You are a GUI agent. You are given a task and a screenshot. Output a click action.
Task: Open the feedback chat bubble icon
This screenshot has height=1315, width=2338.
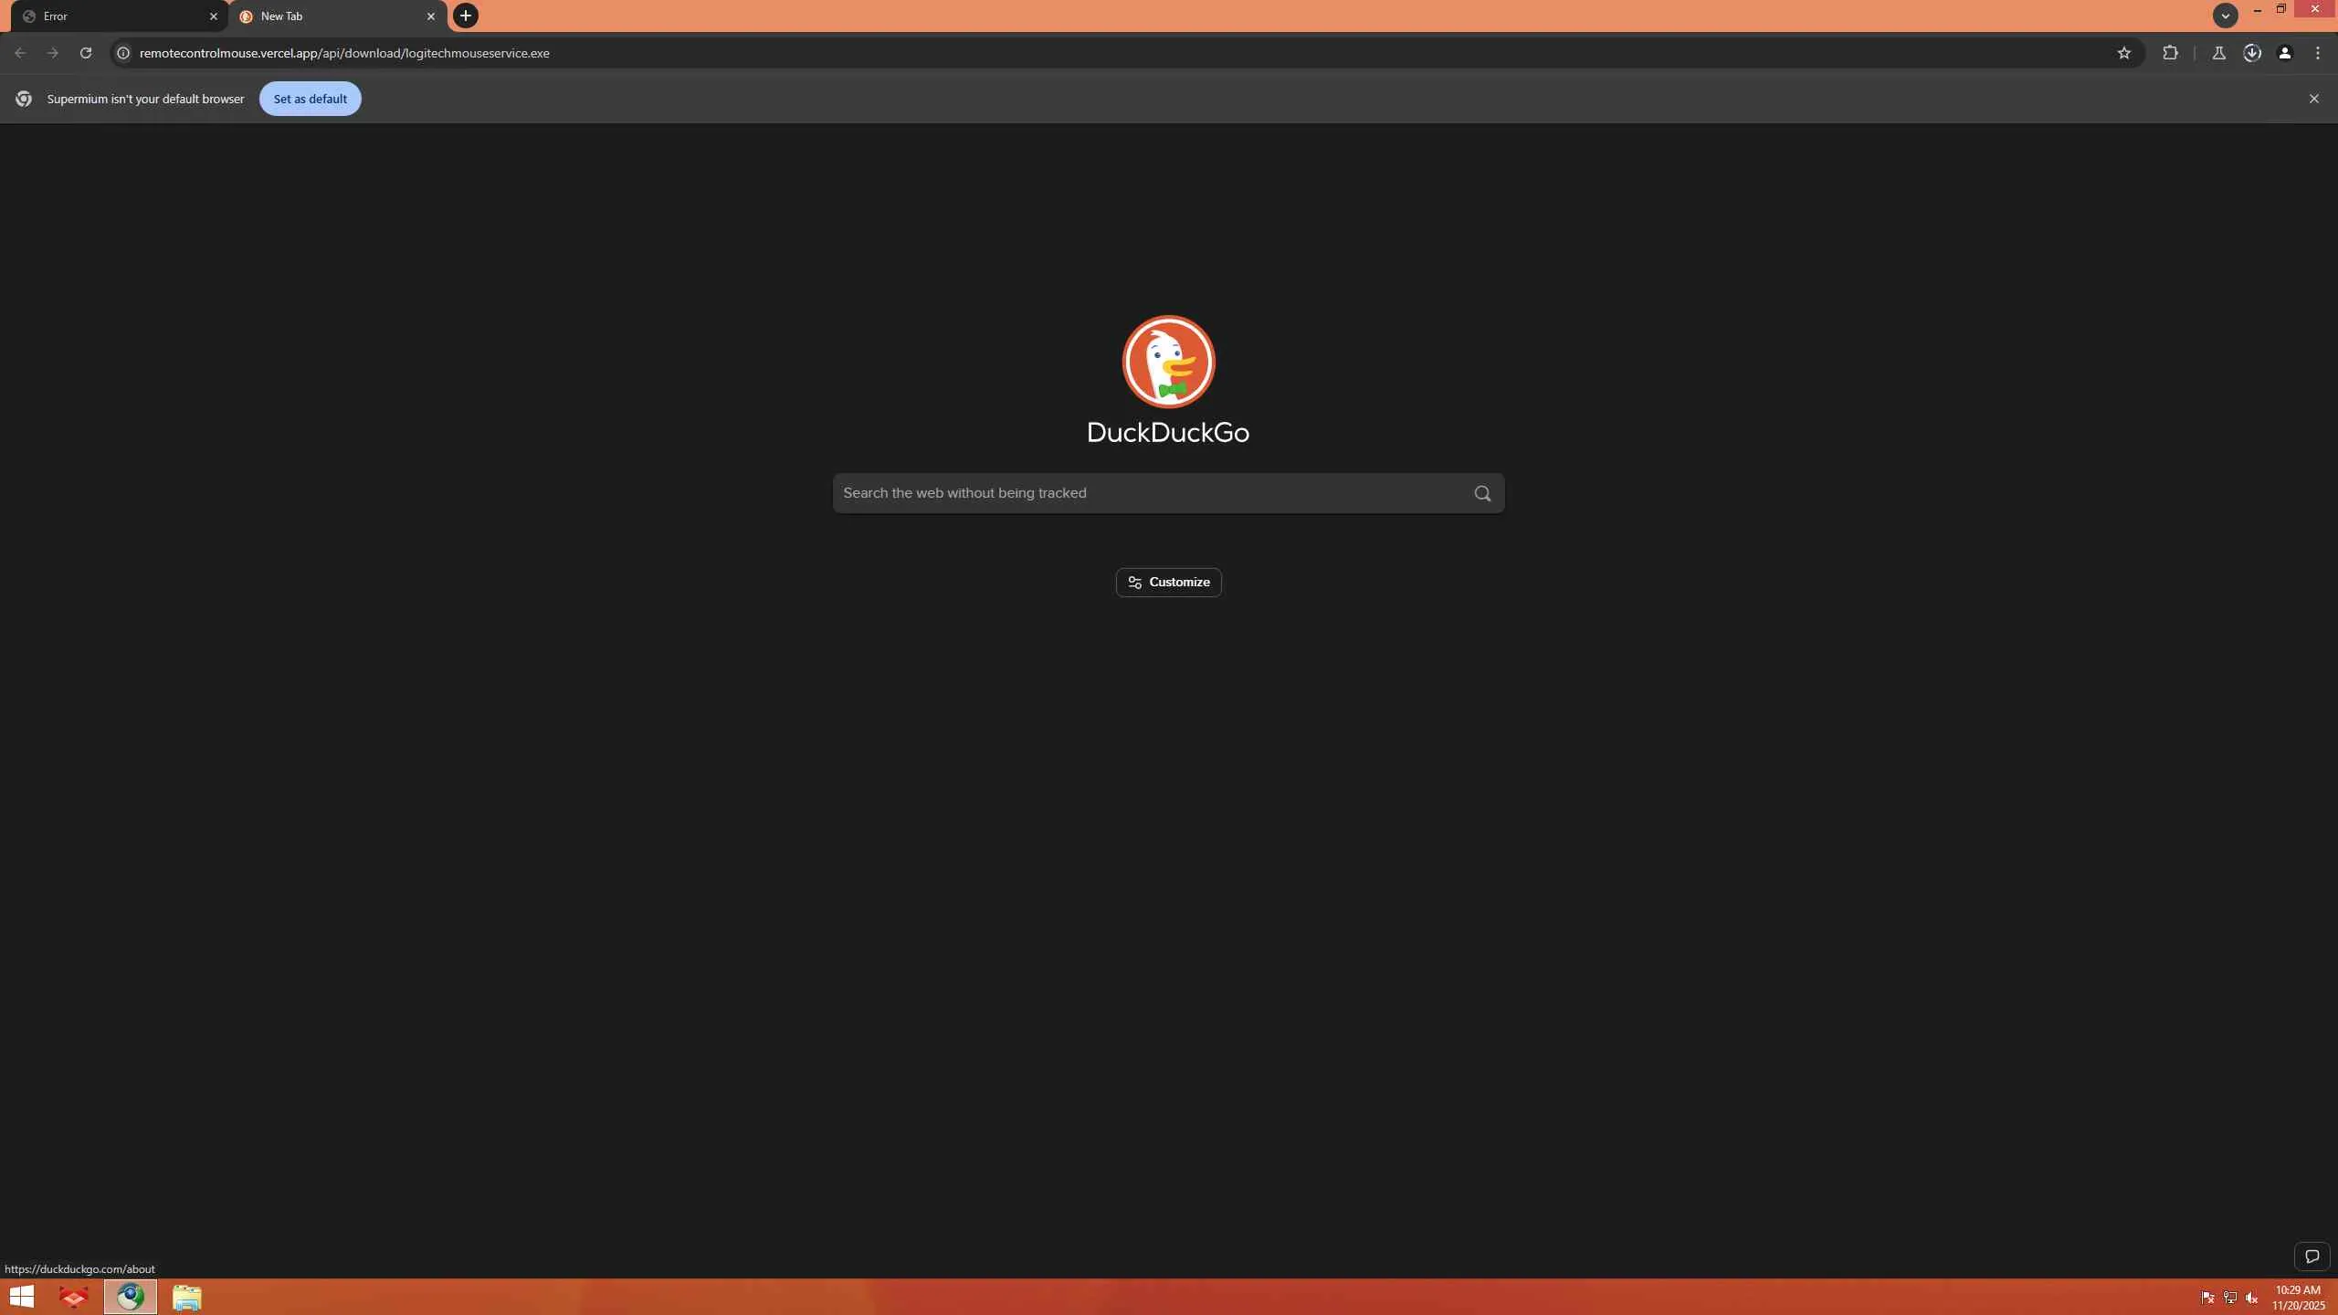tap(2312, 1257)
